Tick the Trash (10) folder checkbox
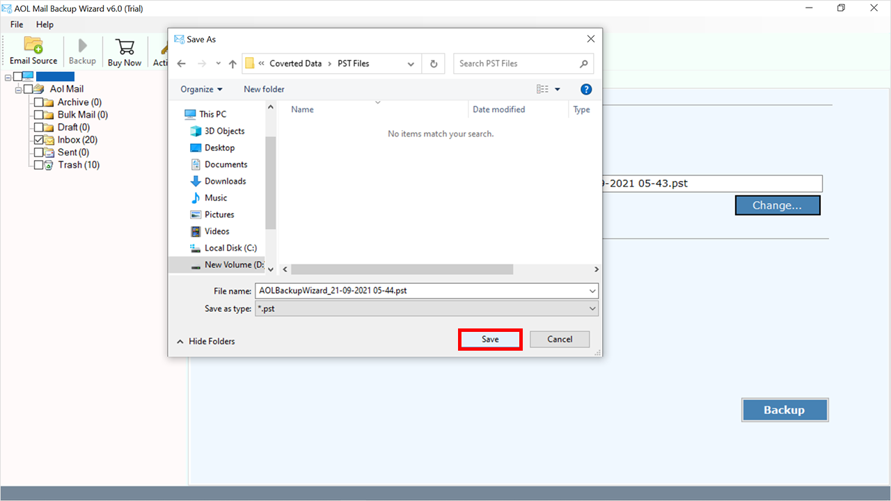The height and width of the screenshot is (501, 891). tap(39, 165)
